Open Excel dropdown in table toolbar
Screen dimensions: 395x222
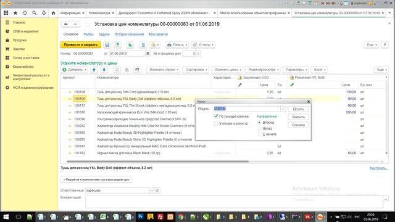319,70
